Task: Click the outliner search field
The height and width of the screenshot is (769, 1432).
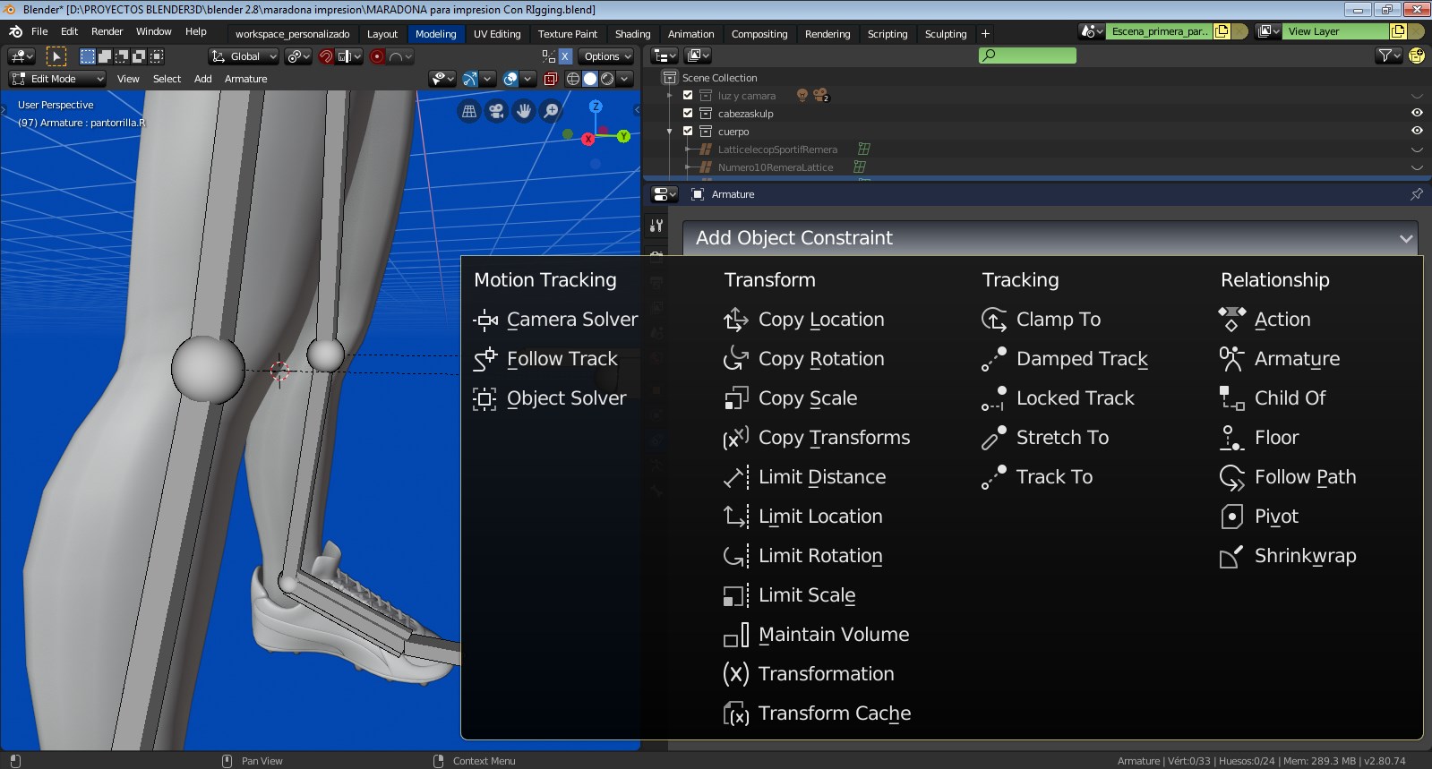Action: point(1027,56)
